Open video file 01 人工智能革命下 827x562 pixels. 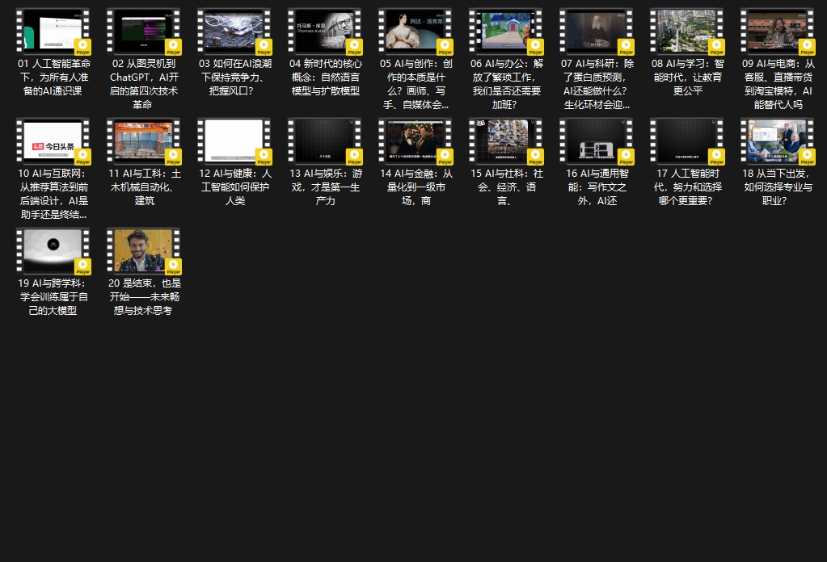point(53,31)
